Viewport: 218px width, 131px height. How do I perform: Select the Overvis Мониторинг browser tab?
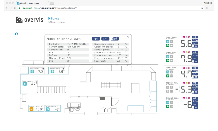[31, 3]
